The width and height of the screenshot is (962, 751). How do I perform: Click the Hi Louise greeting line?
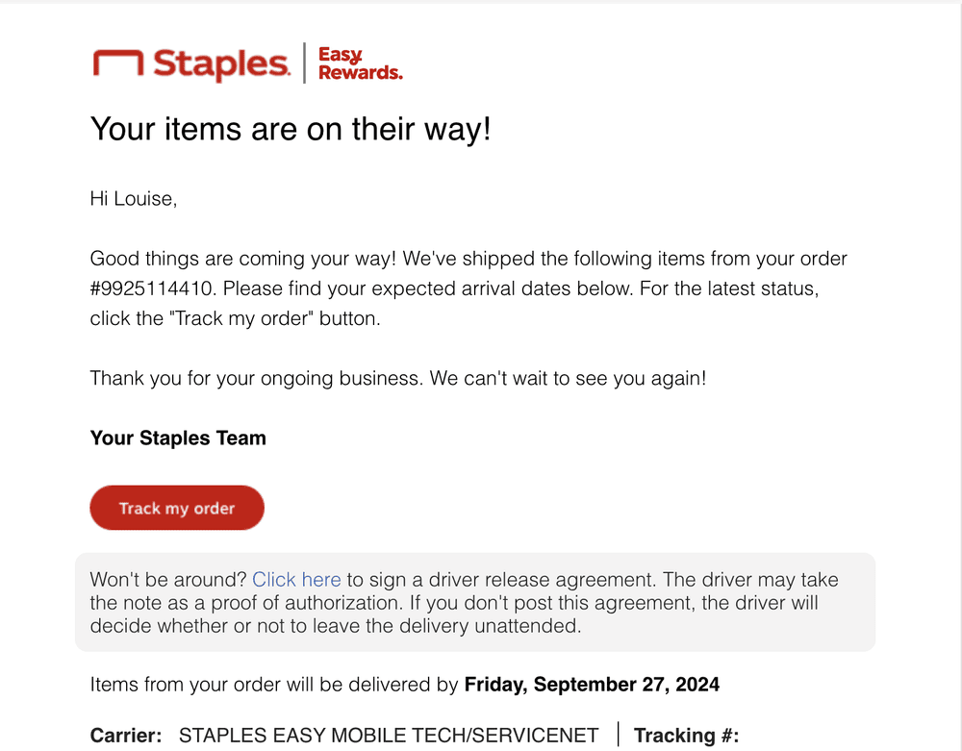pos(134,199)
